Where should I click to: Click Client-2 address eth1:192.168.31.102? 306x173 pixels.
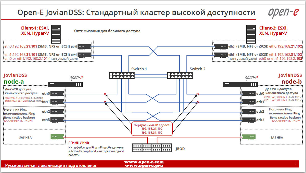point(286,55)
